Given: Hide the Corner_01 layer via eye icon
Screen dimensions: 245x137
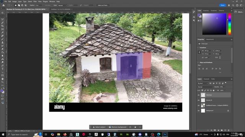Looking at the screenshot, I should coord(199,100).
